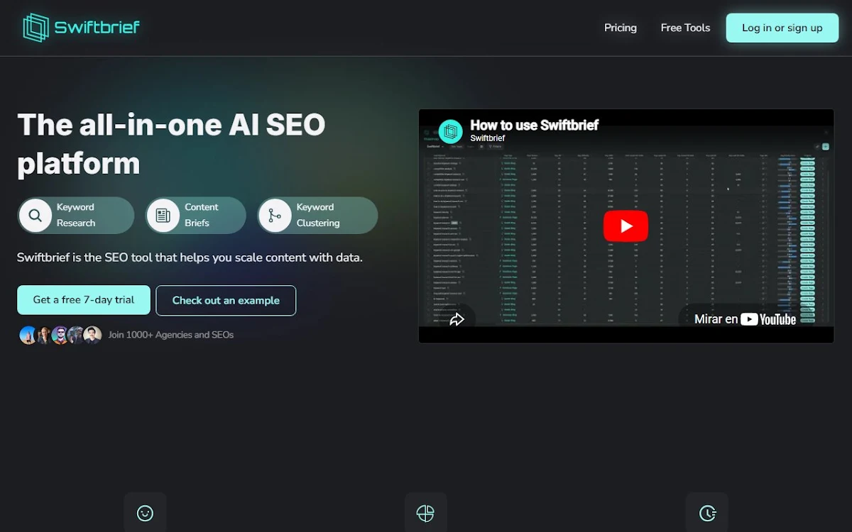This screenshot has width=852, height=532.
Task: Start the free 7-day trial
Action: point(84,300)
